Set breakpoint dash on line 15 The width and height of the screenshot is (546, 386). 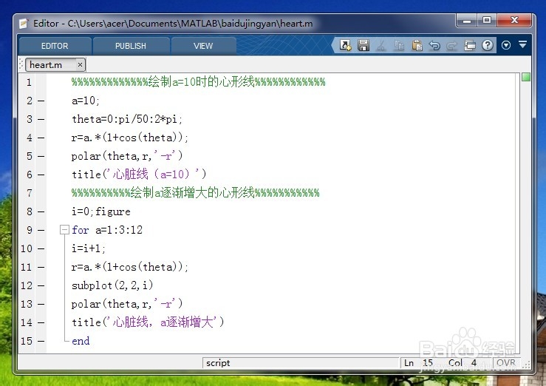click(x=41, y=341)
